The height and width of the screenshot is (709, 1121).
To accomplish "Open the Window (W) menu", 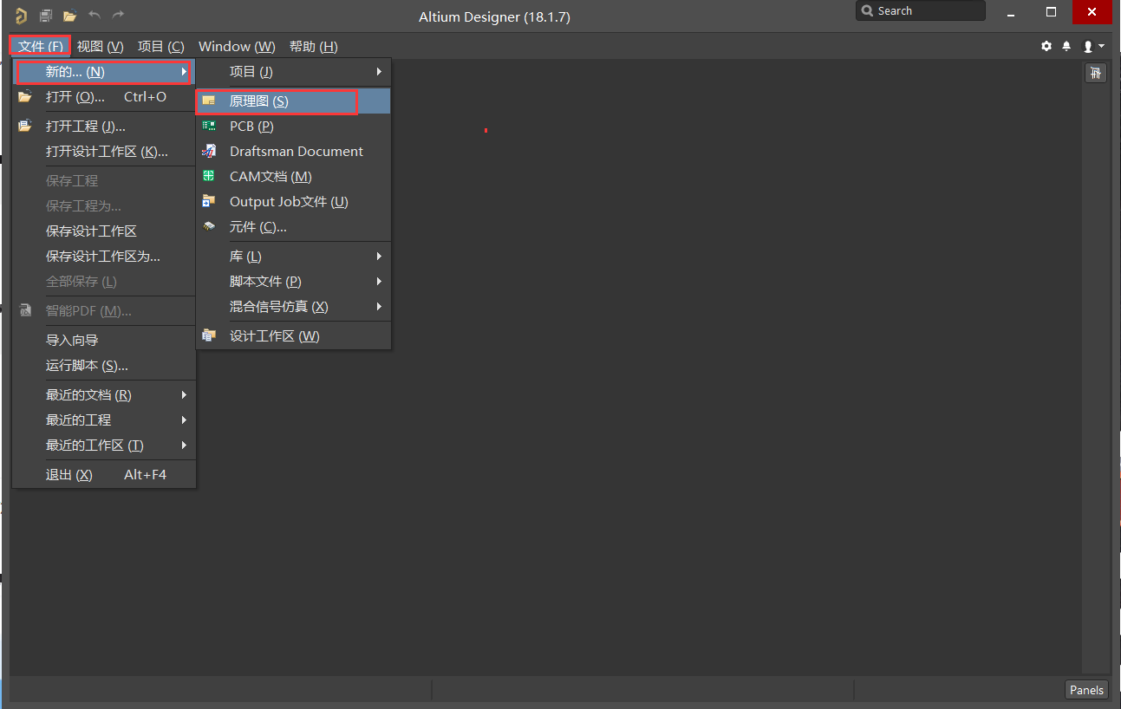I will point(237,47).
